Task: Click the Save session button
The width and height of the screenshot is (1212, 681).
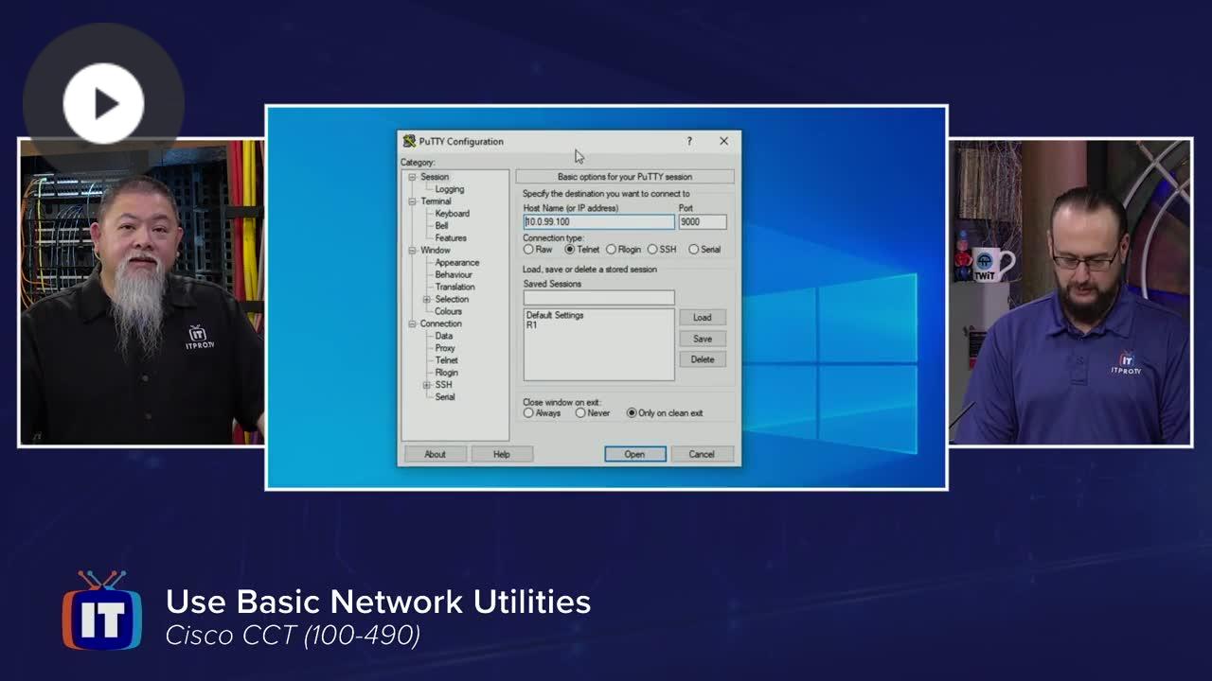Action: (x=703, y=339)
